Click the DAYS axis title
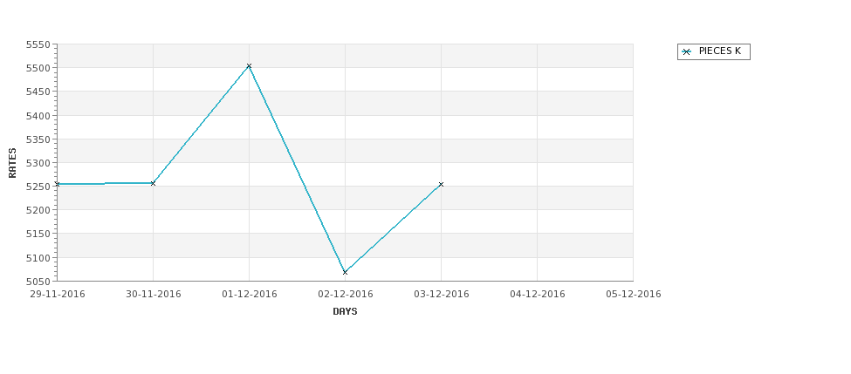The height and width of the screenshot is (374, 851). [x=345, y=312]
